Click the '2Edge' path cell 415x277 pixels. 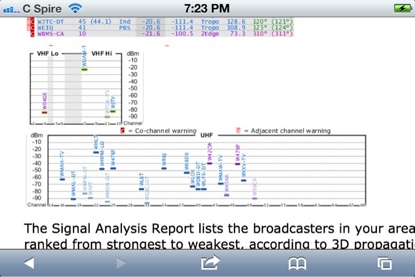210,34
